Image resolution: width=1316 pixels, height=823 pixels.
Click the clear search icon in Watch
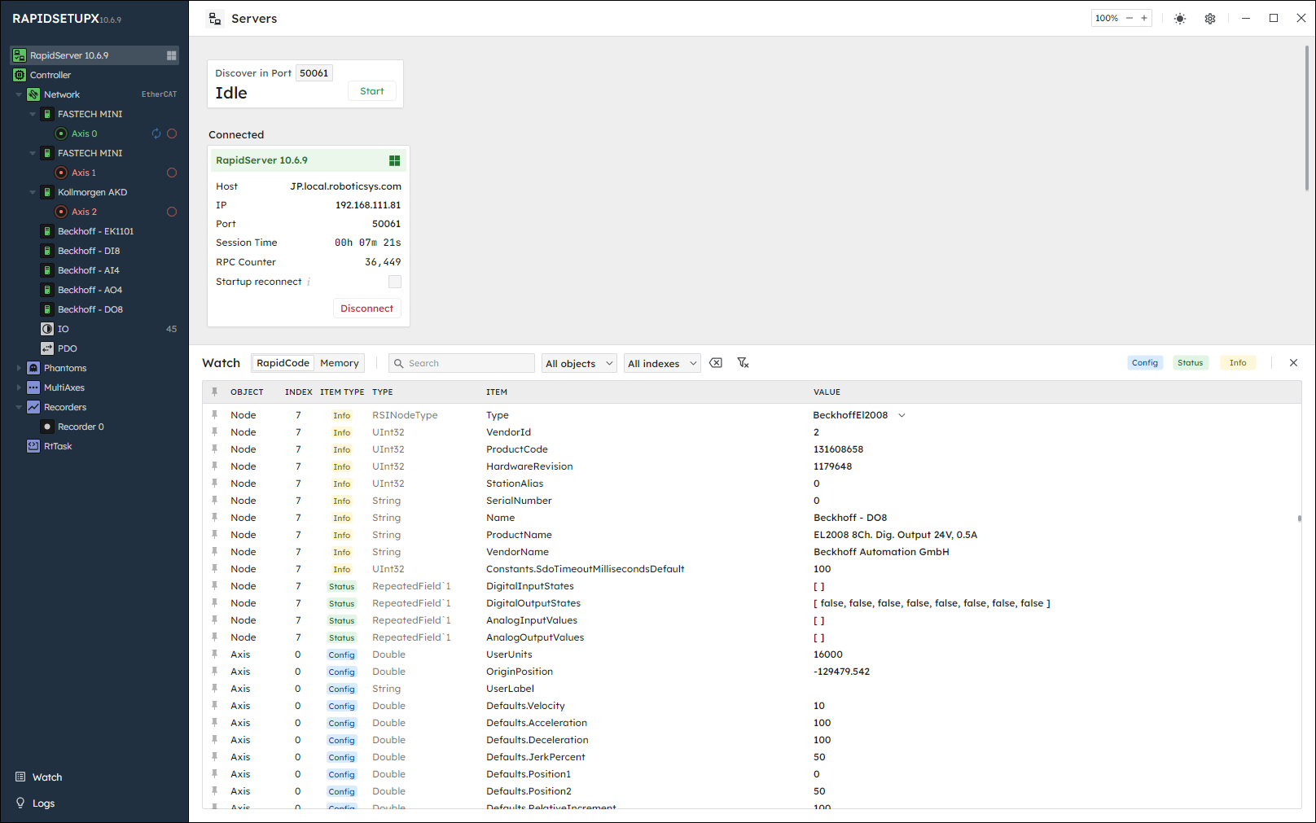pyautogui.click(x=716, y=363)
